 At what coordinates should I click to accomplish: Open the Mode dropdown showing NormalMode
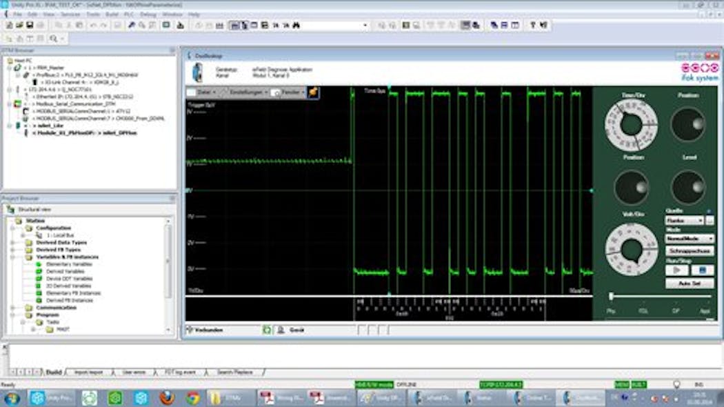click(710, 239)
